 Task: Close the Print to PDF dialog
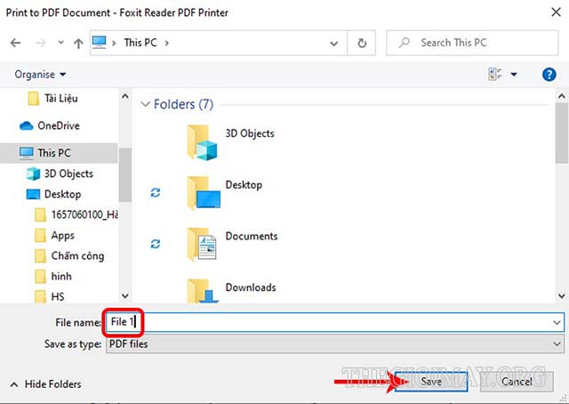pyautogui.click(x=556, y=12)
